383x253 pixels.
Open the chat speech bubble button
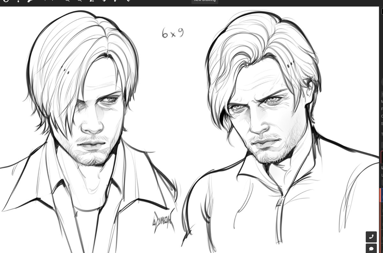pos(371,249)
